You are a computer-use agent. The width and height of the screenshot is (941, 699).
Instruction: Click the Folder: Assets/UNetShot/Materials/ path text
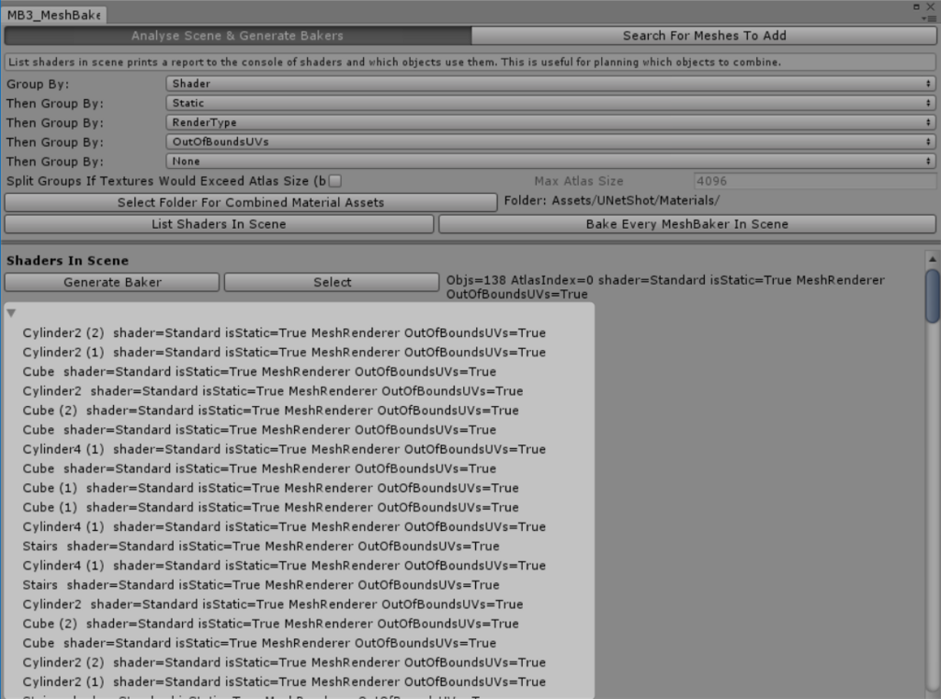611,200
